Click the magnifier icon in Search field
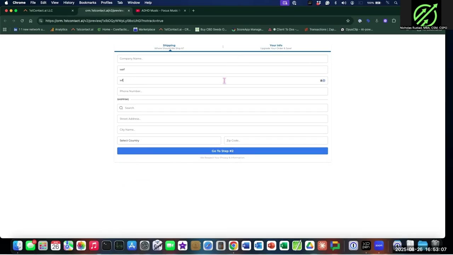Viewport: 453px width, 255px height. pyautogui.click(x=121, y=108)
